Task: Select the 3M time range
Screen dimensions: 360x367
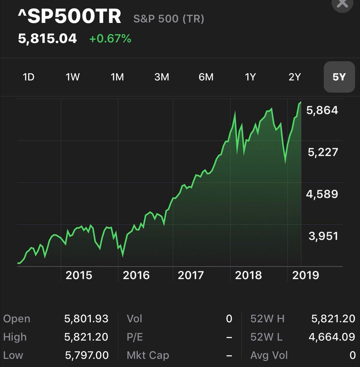Action: (162, 77)
